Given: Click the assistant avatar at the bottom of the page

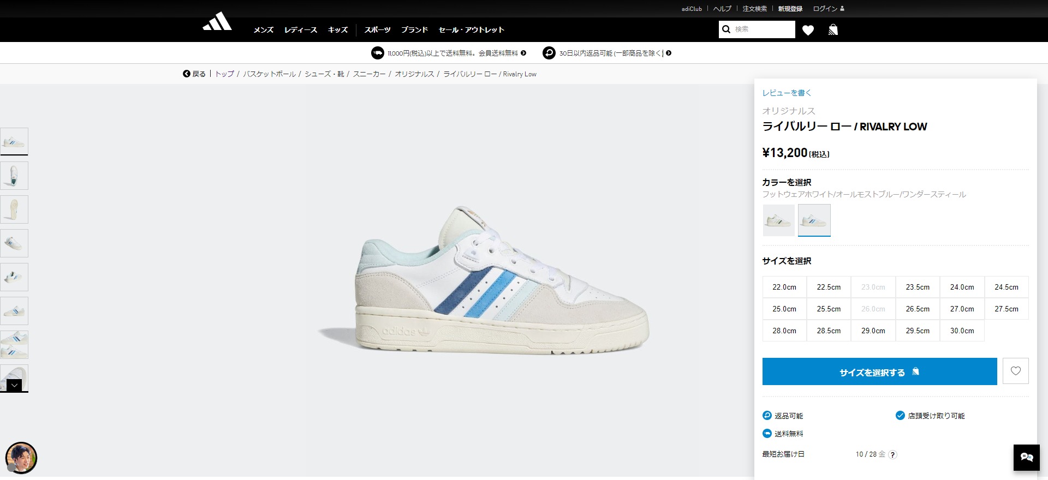Looking at the screenshot, I should pyautogui.click(x=21, y=458).
